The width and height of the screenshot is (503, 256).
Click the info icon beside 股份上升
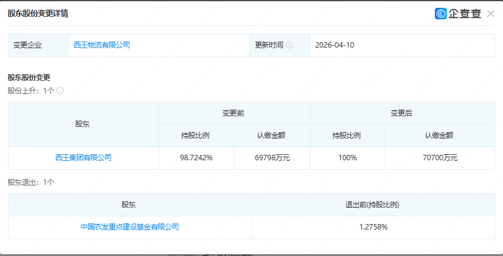tap(60, 91)
